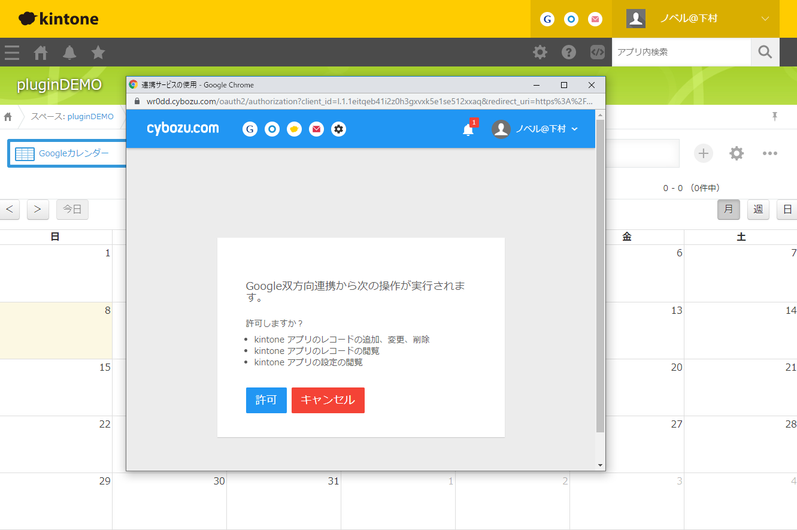Switch calendar to 週 view
The width and height of the screenshot is (797, 530).
coord(758,209)
